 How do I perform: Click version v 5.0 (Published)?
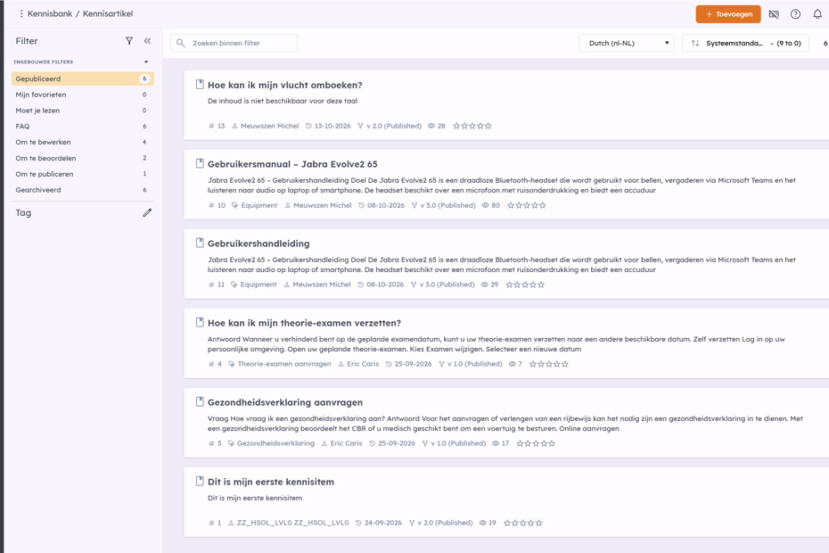click(x=447, y=205)
